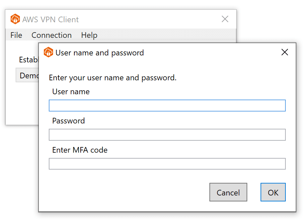
Task: Click the credentials dialog's orange lock icon
Action: pyautogui.click(x=48, y=52)
